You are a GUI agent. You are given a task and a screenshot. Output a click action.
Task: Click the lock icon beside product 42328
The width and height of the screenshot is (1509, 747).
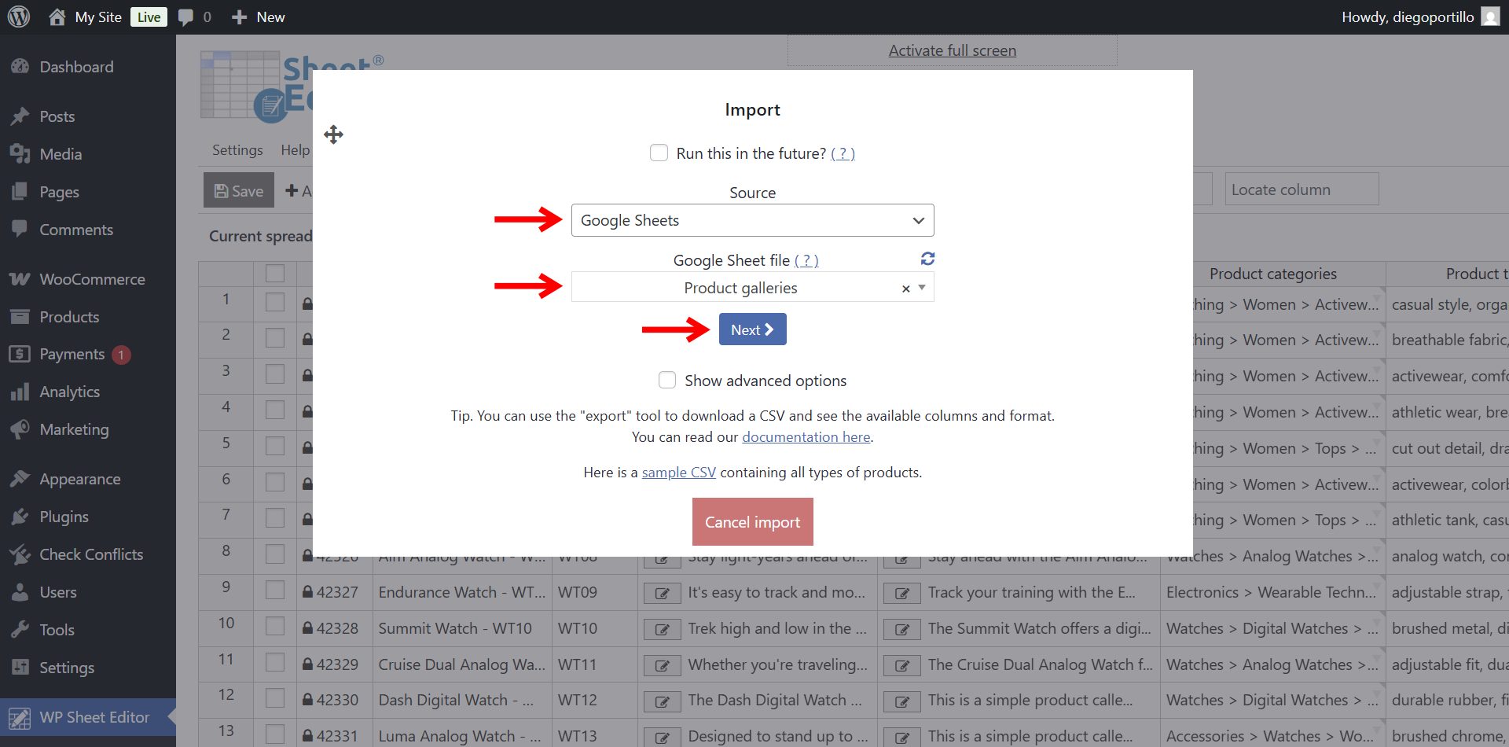coord(307,628)
